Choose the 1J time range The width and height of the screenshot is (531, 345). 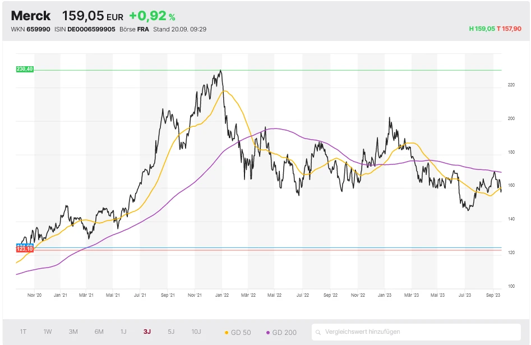123,332
